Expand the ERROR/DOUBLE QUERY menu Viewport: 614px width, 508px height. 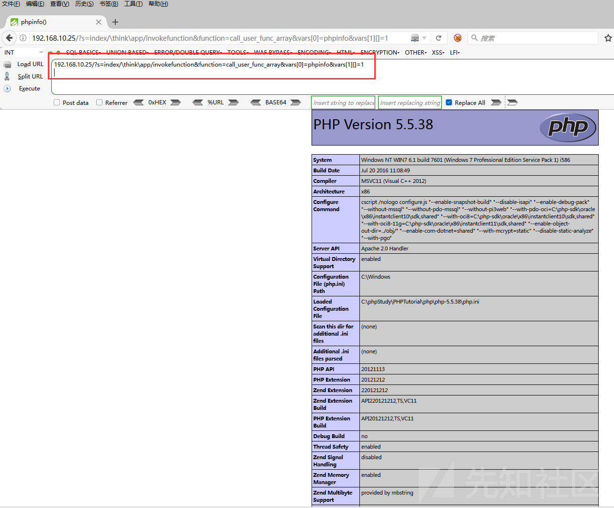pyautogui.click(x=188, y=53)
